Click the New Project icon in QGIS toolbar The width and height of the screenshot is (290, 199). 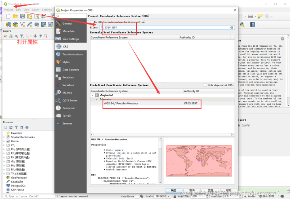point(8,16)
